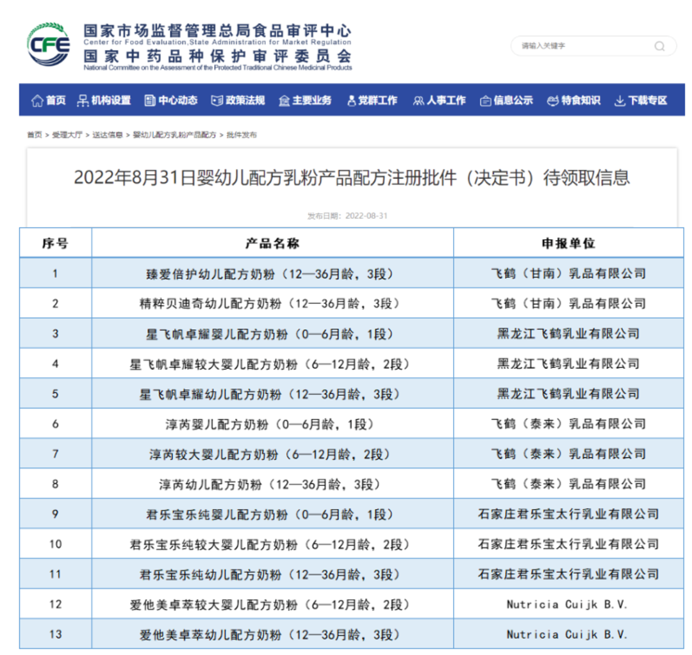Click the 首页 breadcrumb link
This screenshot has width=692, height=655.
(x=35, y=135)
